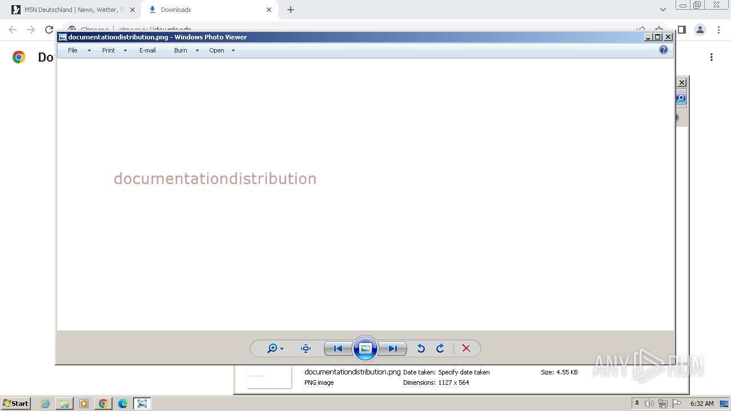Expand the File menu arrow
The height and width of the screenshot is (411, 731).
[89, 50]
